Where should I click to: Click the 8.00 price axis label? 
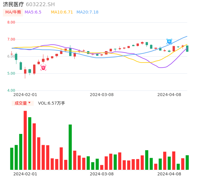click(x=11, y=22)
